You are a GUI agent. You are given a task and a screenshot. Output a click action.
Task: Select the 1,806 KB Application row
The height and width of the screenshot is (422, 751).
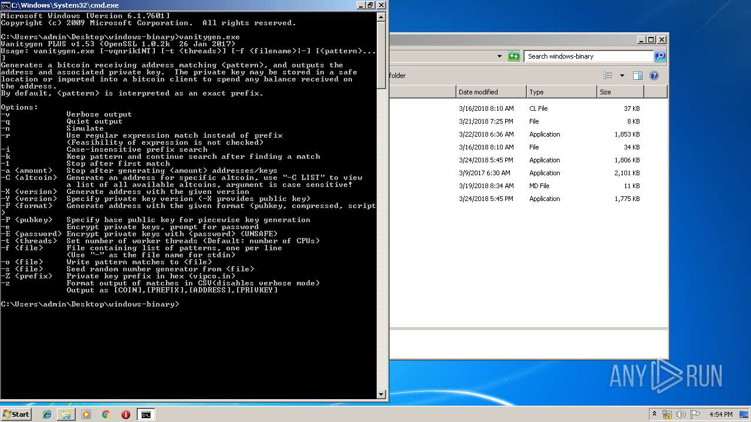click(528, 160)
